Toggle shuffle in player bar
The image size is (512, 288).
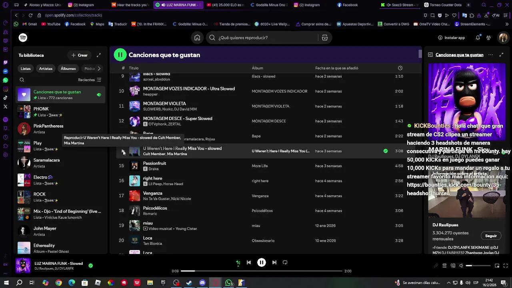[238, 262]
